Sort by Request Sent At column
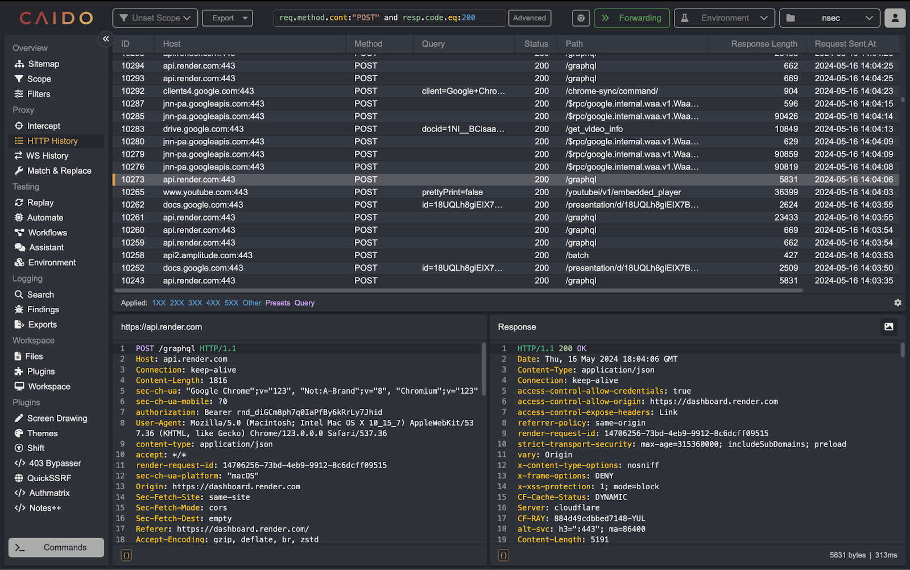Viewport: 910px width, 570px height. (x=845, y=44)
